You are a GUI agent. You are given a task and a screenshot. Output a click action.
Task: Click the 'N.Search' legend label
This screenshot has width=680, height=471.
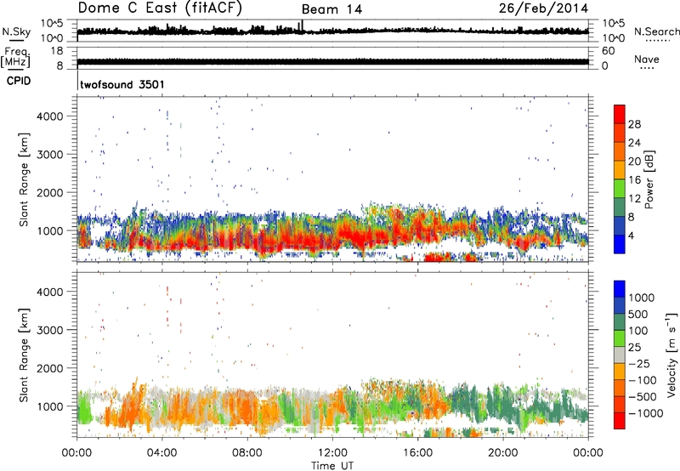pyautogui.click(x=656, y=31)
